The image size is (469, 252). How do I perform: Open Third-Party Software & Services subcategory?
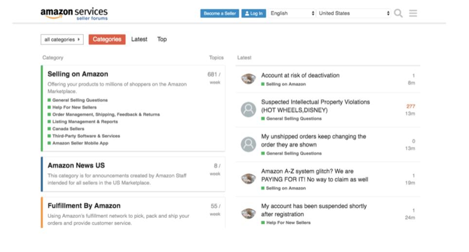click(x=86, y=136)
